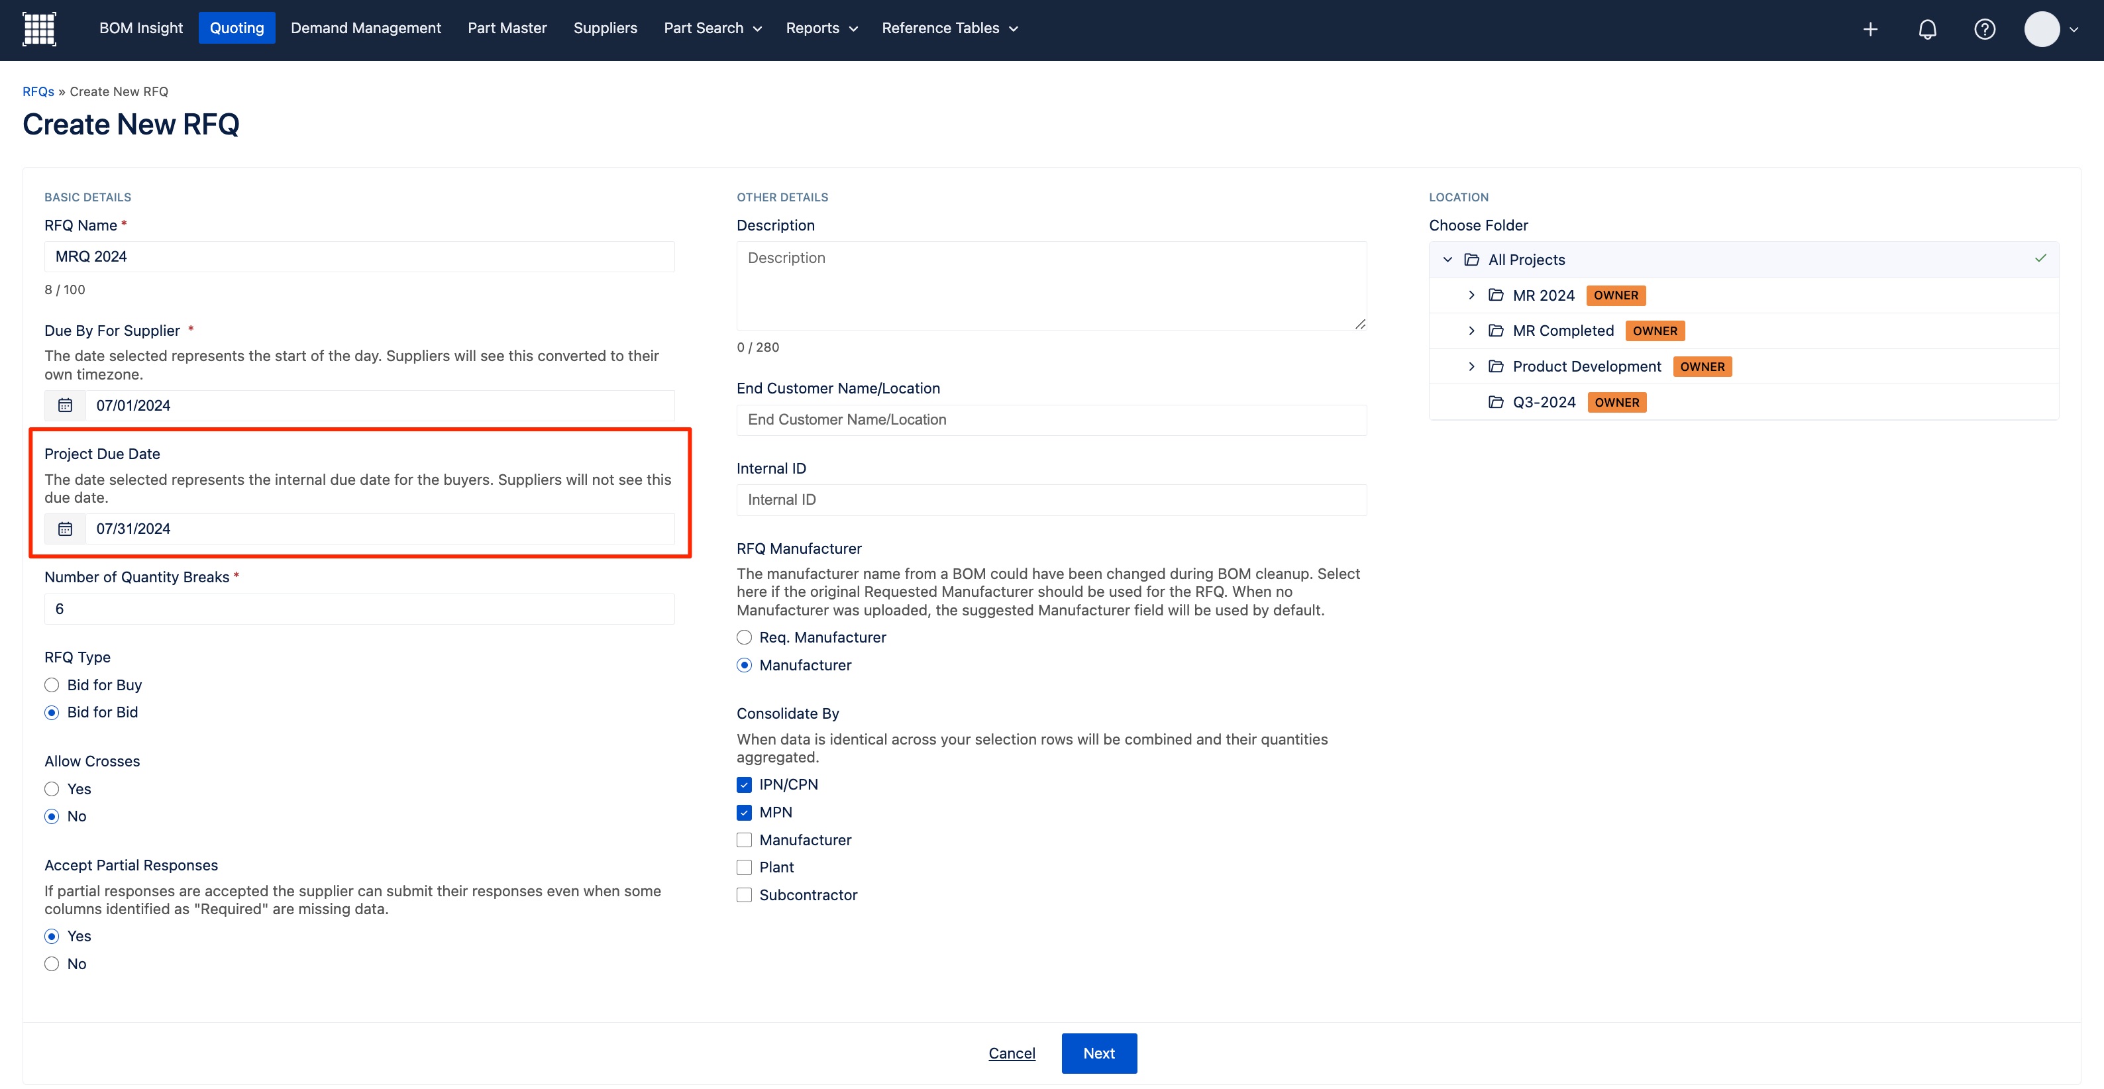
Task: Select Bid for Bid radio button
Action: [x=52, y=712]
